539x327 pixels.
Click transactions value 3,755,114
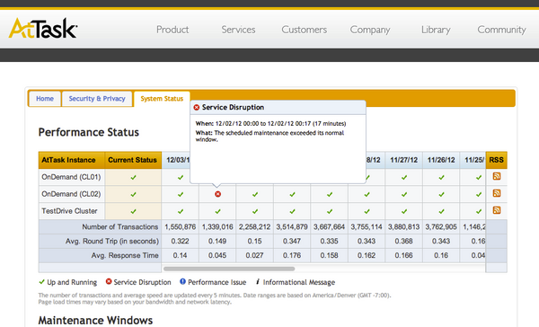[367, 227]
